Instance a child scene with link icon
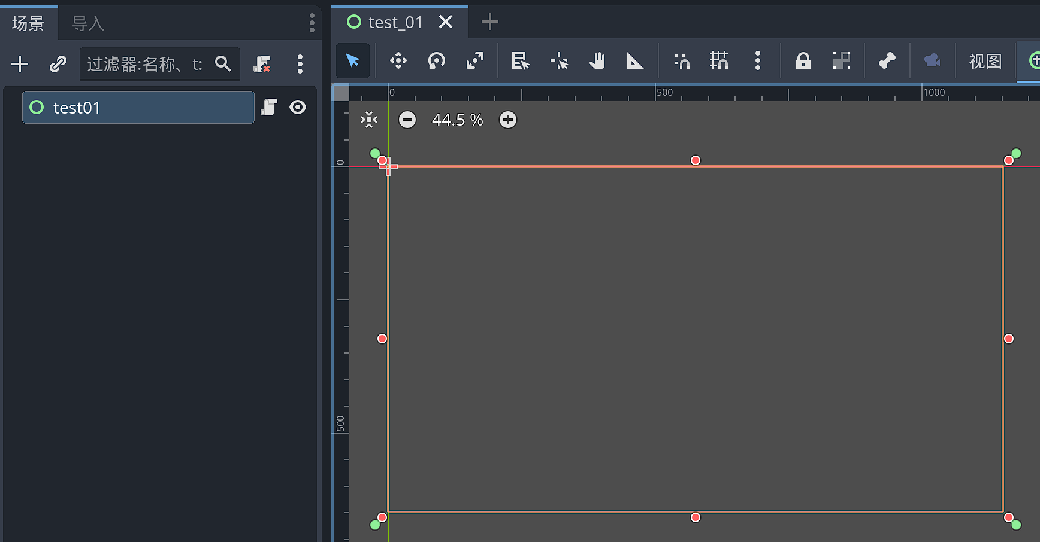The height and width of the screenshot is (542, 1040). pos(58,64)
